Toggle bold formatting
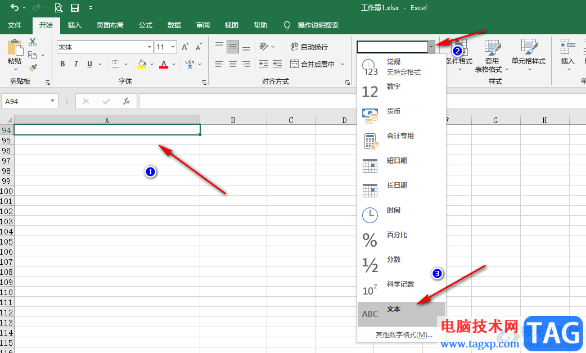586x353 pixels. click(x=62, y=64)
